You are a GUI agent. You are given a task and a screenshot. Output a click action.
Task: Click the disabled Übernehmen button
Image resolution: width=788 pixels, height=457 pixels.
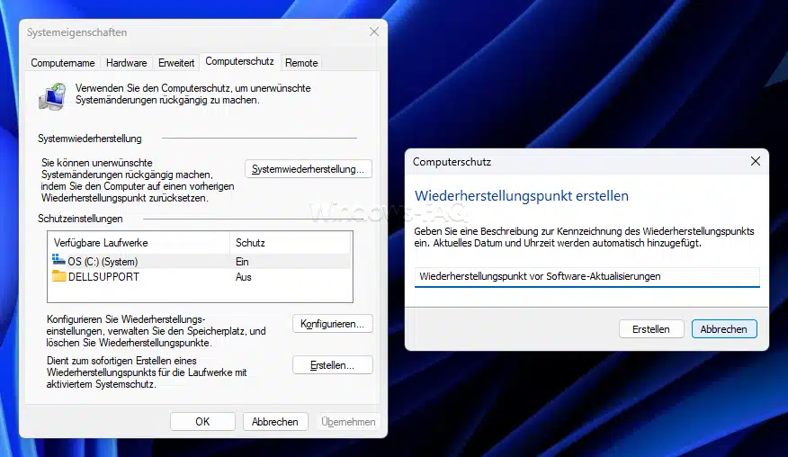(x=348, y=421)
